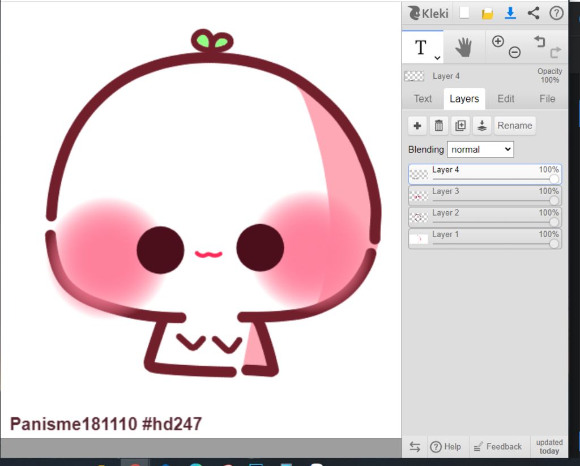Flip the panel side with arrows icon

click(x=415, y=447)
